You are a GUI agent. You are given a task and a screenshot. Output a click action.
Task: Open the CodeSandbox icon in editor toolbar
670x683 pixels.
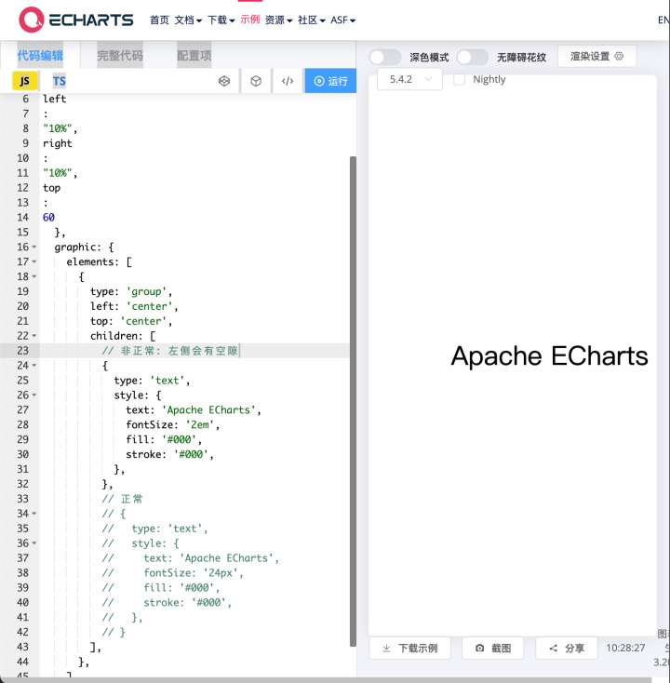point(256,81)
